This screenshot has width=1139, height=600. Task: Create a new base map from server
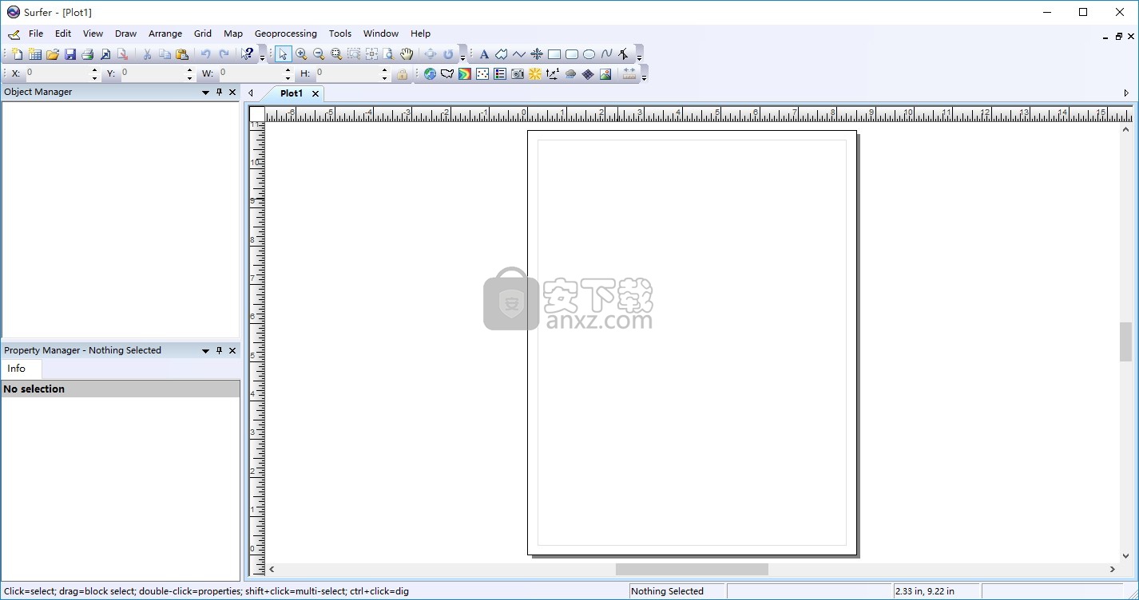[x=430, y=74]
